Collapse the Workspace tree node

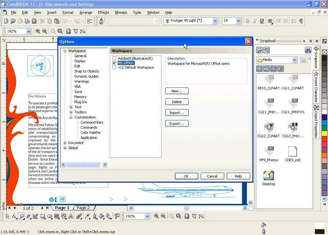coord(65,51)
